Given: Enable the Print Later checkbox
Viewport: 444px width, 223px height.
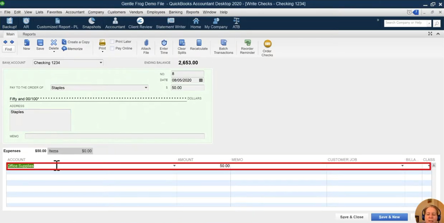Looking at the screenshot, I should (x=112, y=41).
